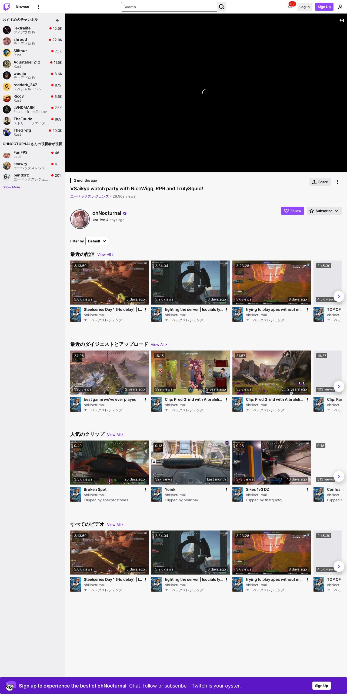Open the エーペックスレジェンズ category link under title
This screenshot has height=694, width=347.
pyautogui.click(x=89, y=196)
